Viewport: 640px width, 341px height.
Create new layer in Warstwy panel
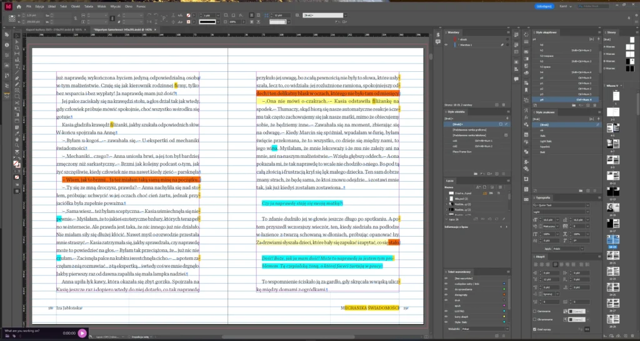497,105
